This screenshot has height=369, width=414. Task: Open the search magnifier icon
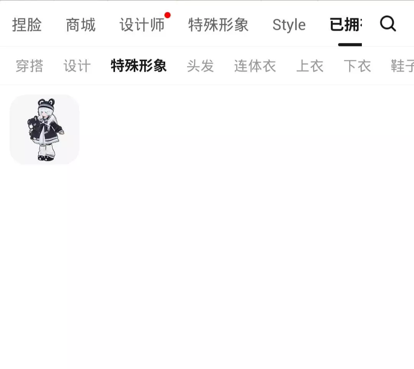point(388,24)
